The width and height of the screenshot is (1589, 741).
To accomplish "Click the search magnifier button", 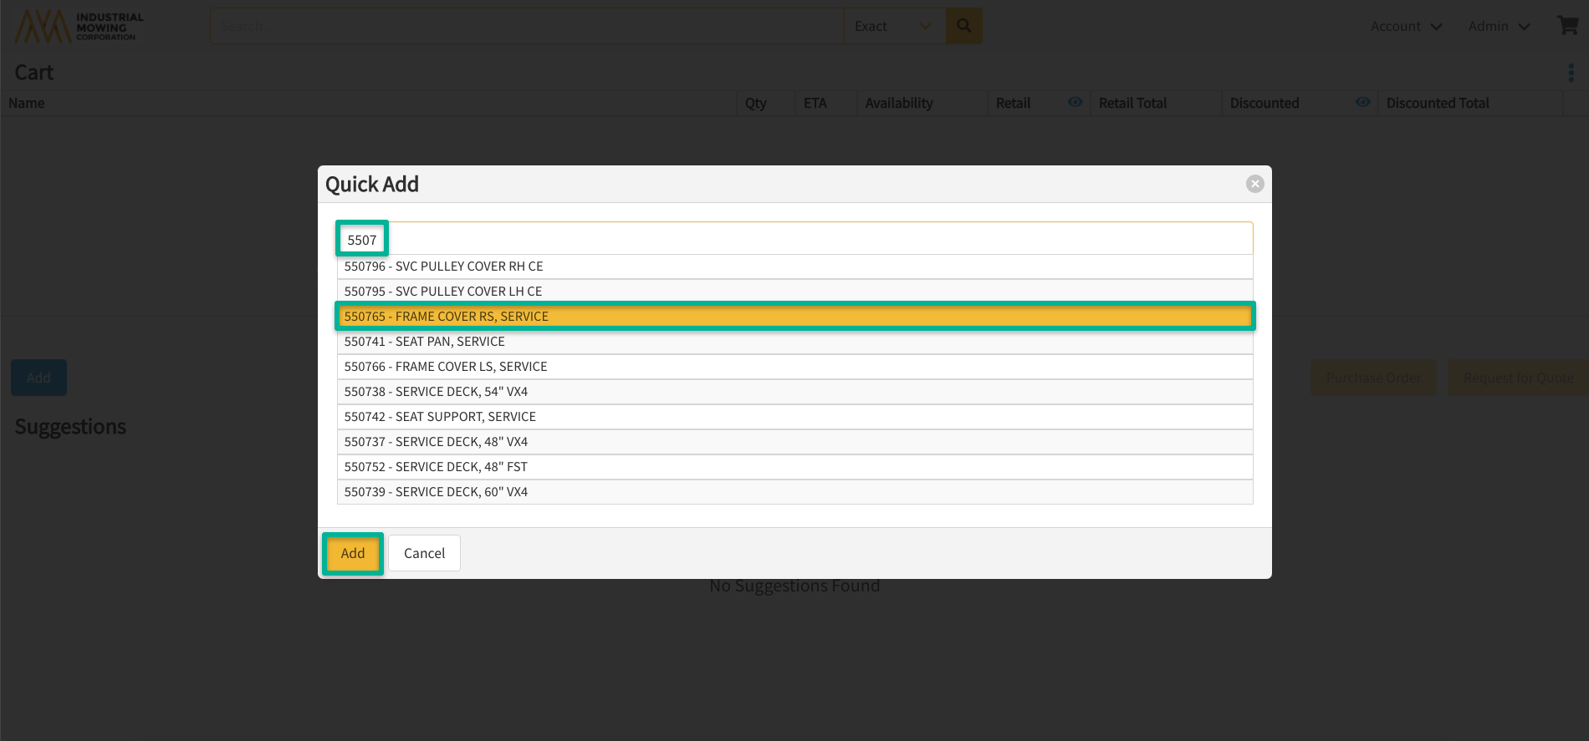I will point(963,26).
